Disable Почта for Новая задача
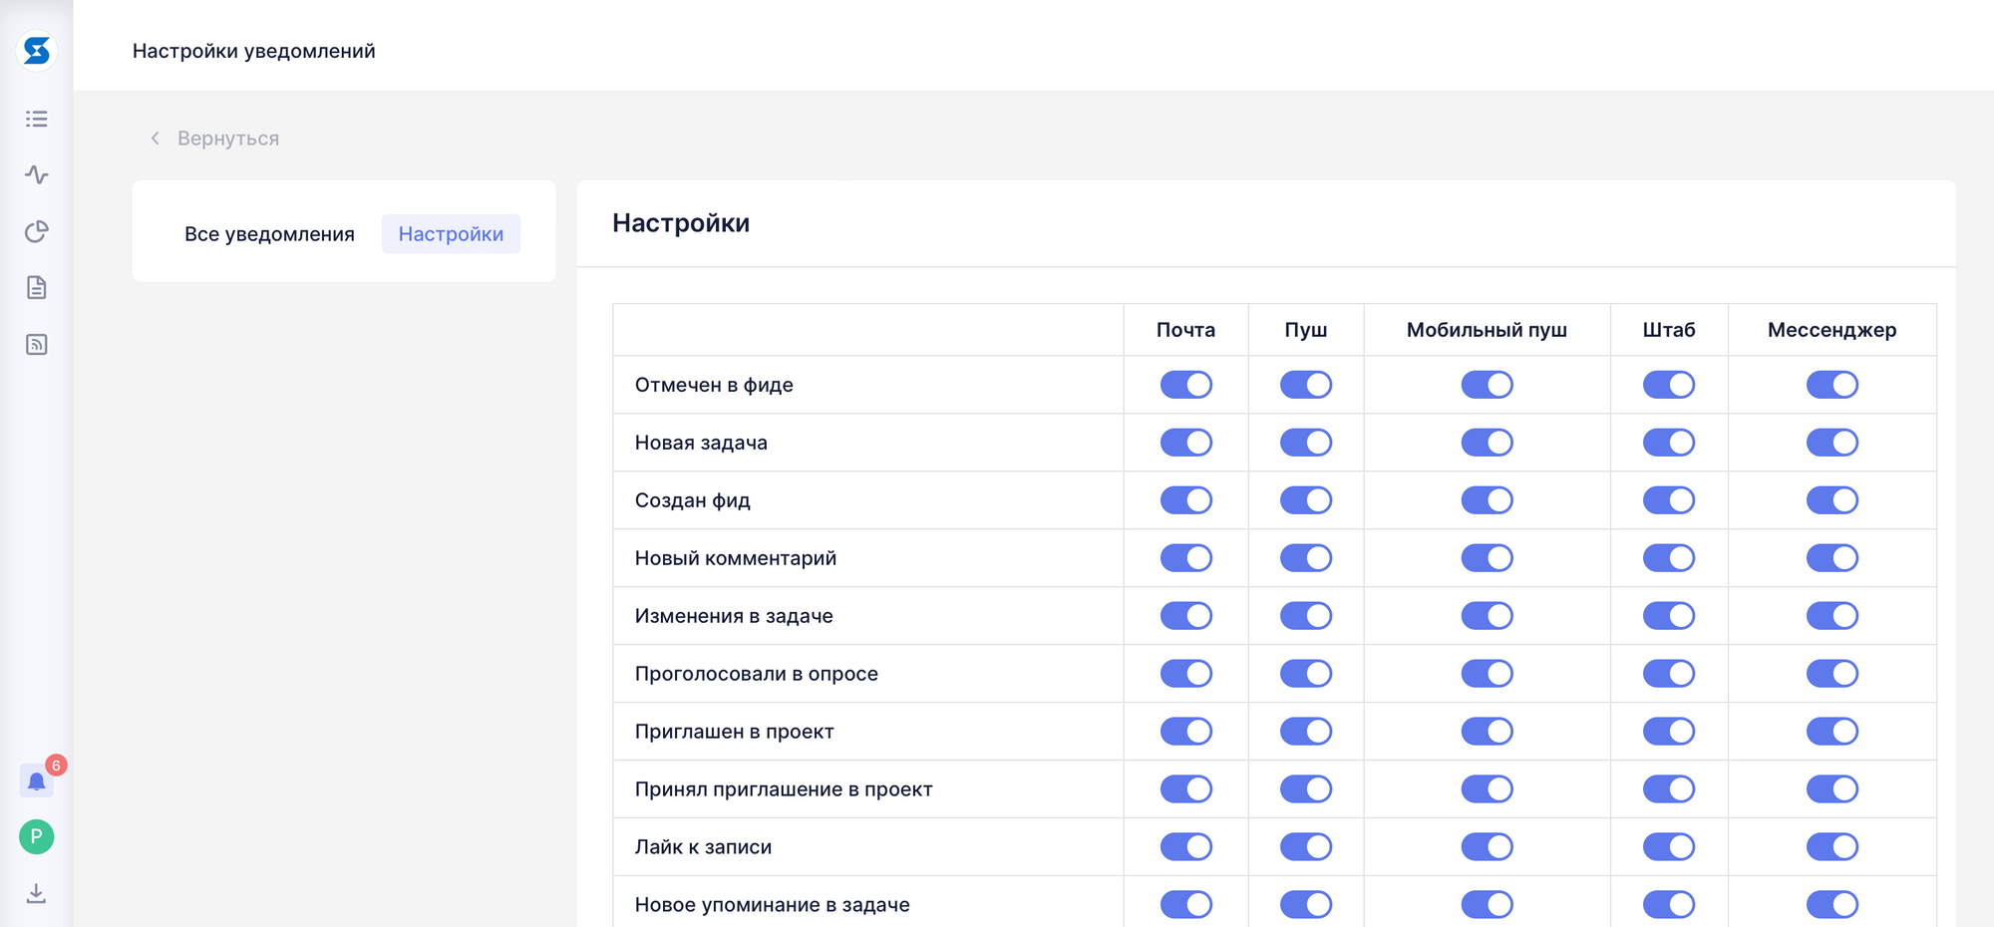 coord(1186,443)
